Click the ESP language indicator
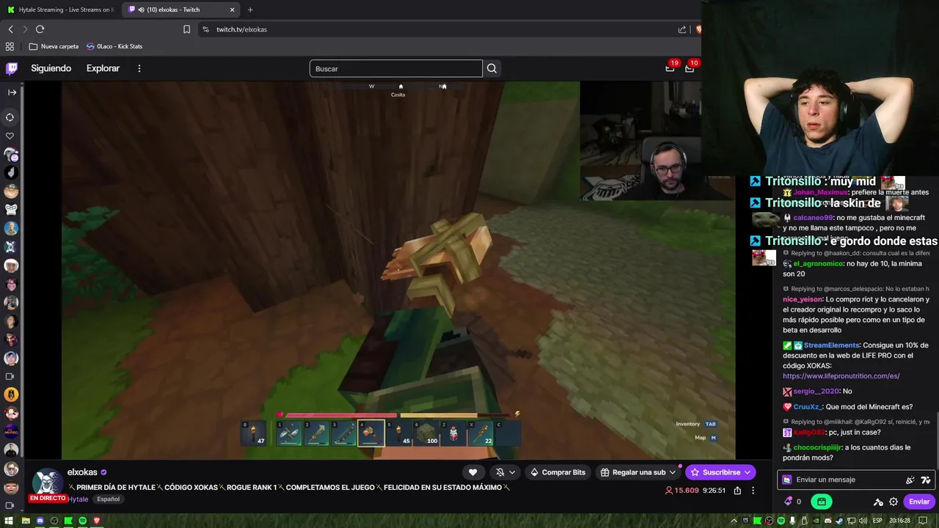939x528 pixels. 877,521
